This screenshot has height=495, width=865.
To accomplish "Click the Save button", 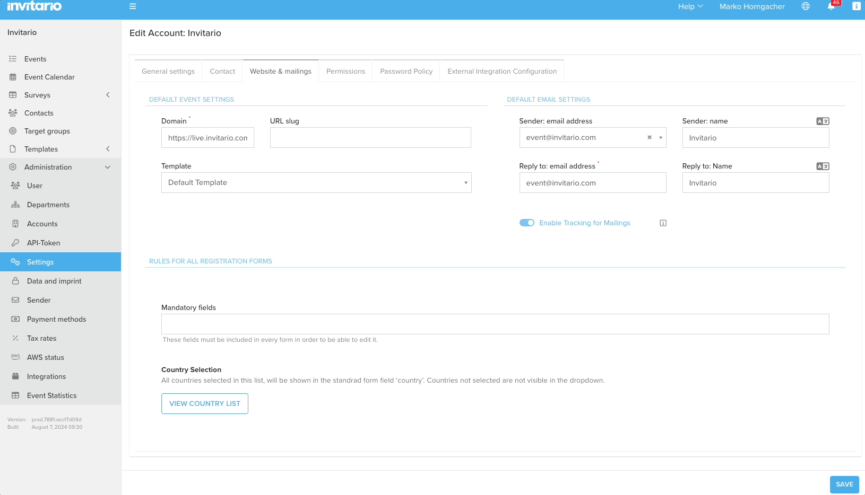I will tap(844, 484).
